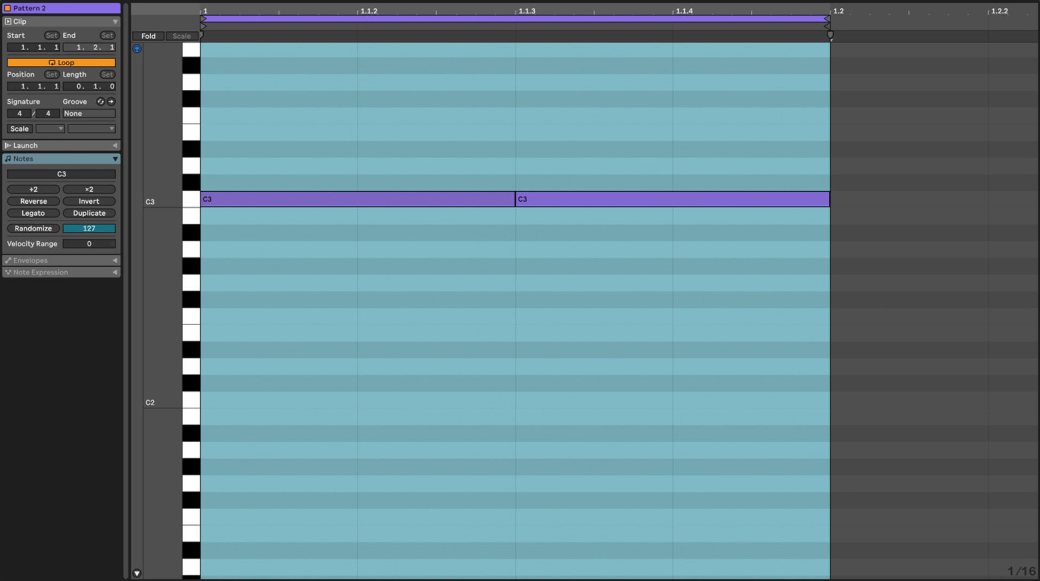Click the Note Expression panel icon

(x=8, y=272)
